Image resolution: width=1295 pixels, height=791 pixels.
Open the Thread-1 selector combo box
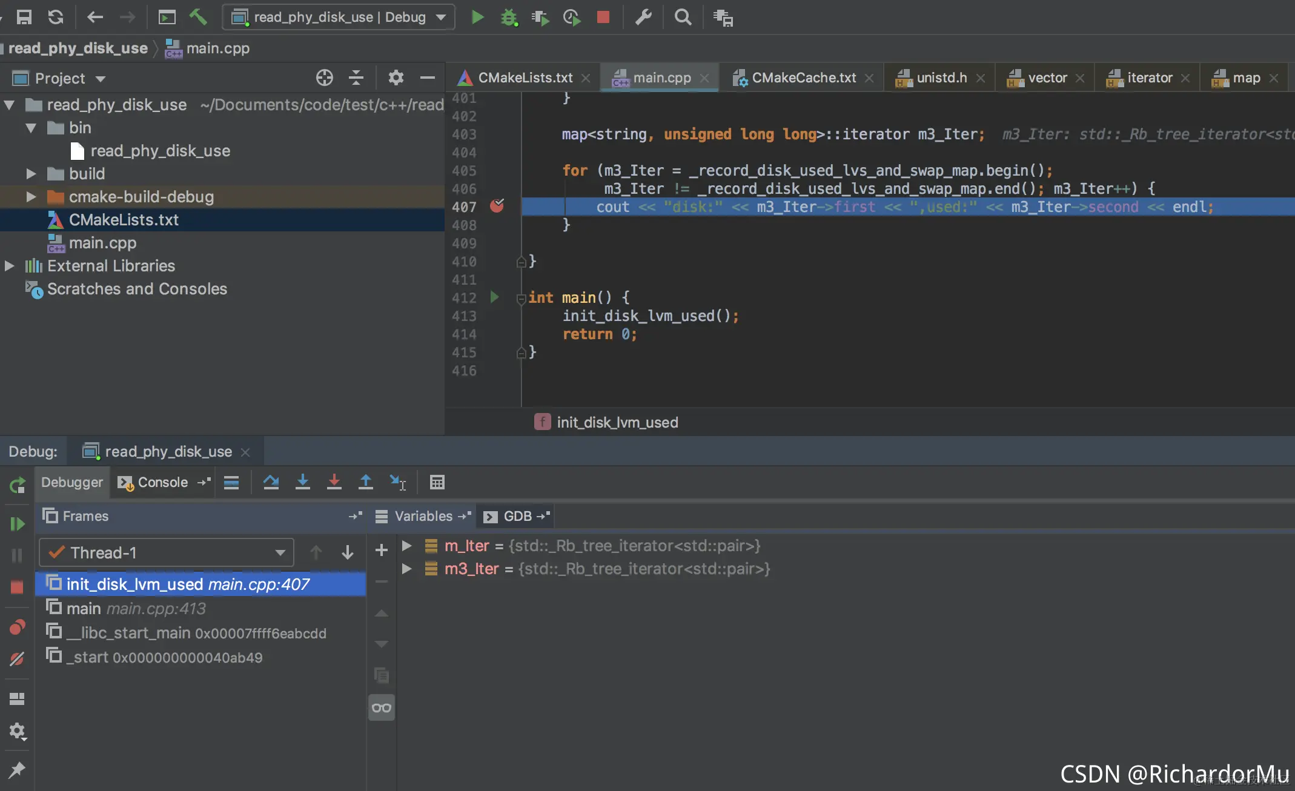click(x=167, y=552)
